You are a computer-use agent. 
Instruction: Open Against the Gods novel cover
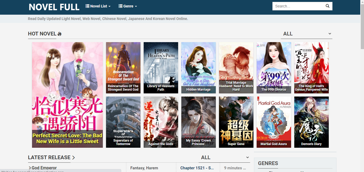[161, 122]
